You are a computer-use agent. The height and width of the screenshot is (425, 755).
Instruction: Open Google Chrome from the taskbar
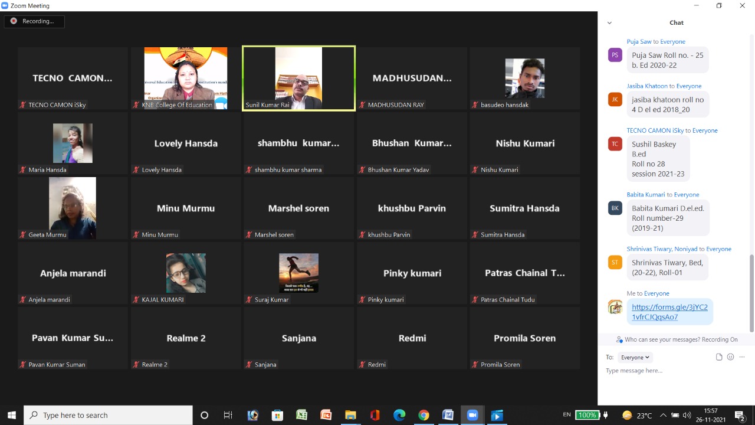click(424, 415)
